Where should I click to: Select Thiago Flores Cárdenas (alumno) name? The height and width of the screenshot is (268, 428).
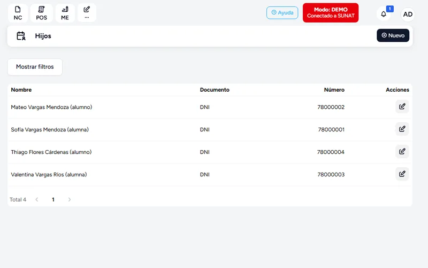click(51, 152)
